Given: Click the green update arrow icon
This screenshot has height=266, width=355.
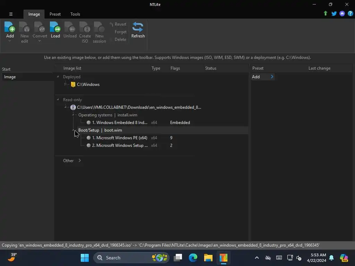Looking at the screenshot, I should pyautogui.click(x=325, y=14).
